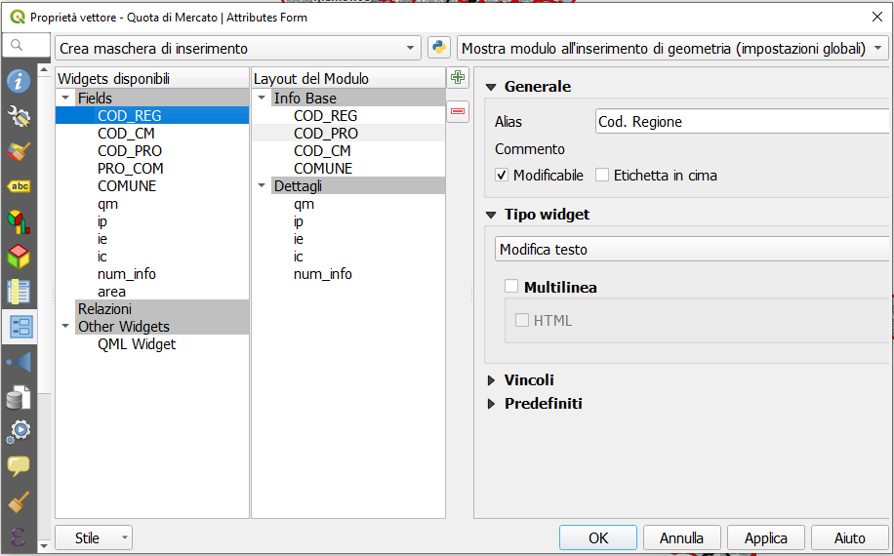Expand the Vincoli section
894x556 pixels.
[491, 380]
